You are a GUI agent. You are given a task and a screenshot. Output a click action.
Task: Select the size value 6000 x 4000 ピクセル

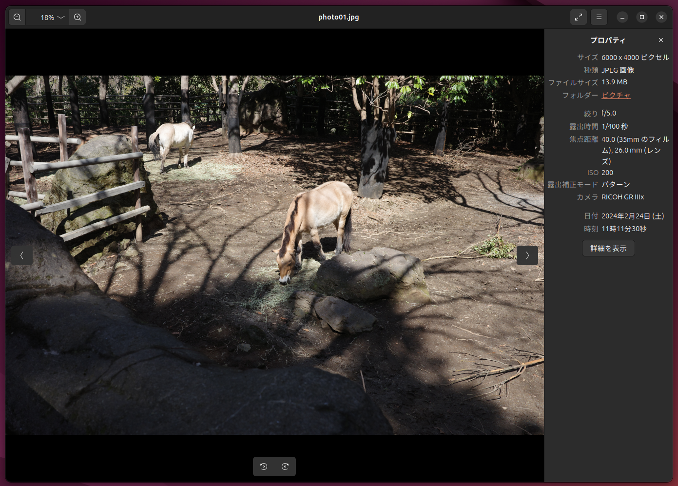point(636,58)
